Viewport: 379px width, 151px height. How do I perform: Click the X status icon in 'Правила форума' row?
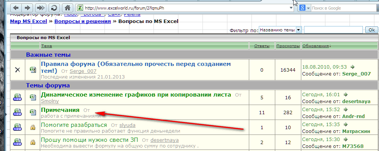click(18, 70)
